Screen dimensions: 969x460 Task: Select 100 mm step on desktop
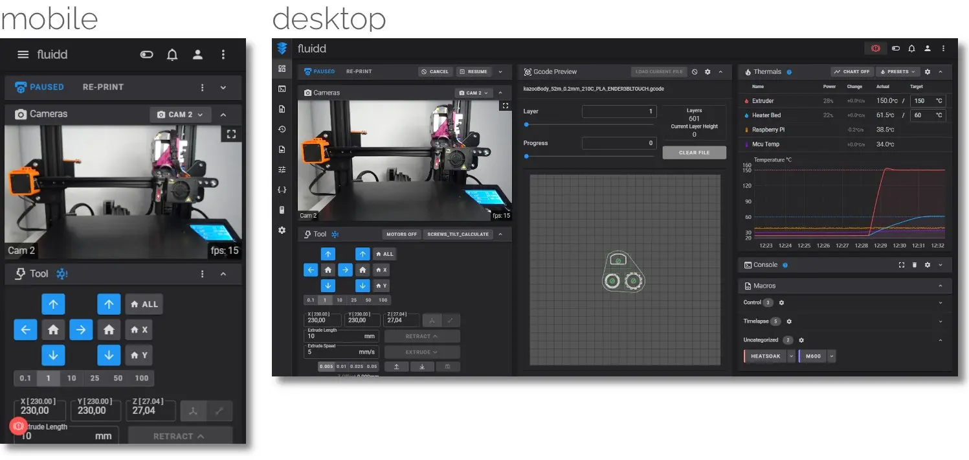[x=383, y=300]
